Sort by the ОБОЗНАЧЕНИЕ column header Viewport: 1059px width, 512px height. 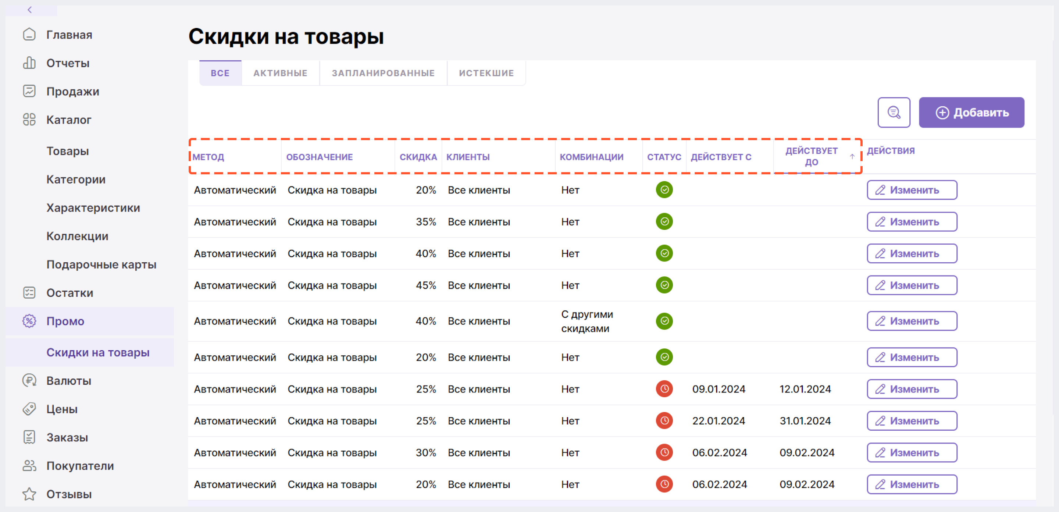click(320, 157)
